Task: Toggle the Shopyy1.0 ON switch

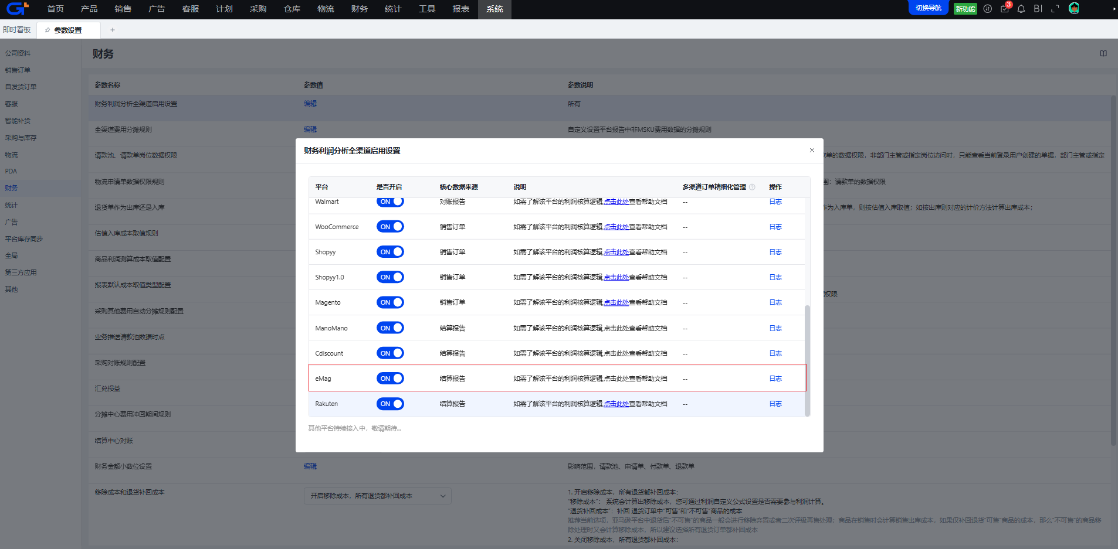Action: (x=390, y=277)
